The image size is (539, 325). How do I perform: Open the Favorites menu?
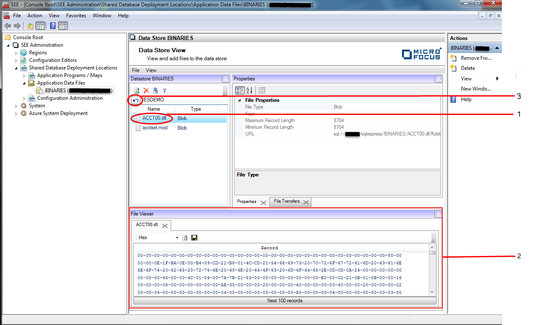pyautogui.click(x=76, y=16)
